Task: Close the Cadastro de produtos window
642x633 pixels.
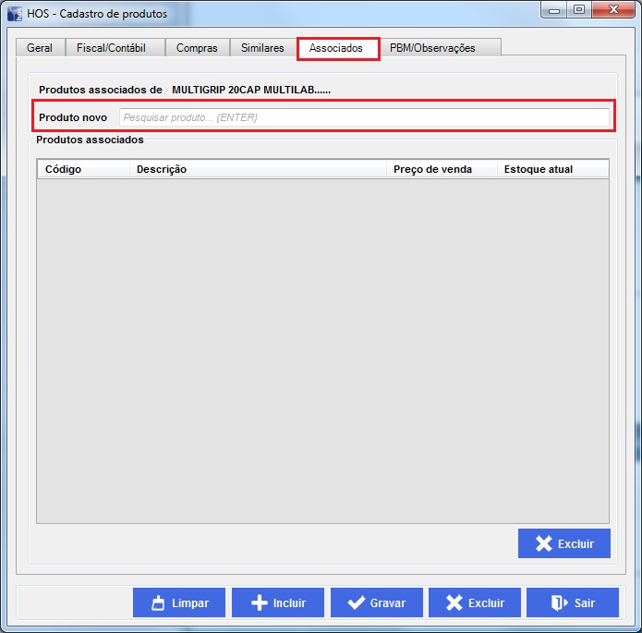Action: (x=613, y=10)
